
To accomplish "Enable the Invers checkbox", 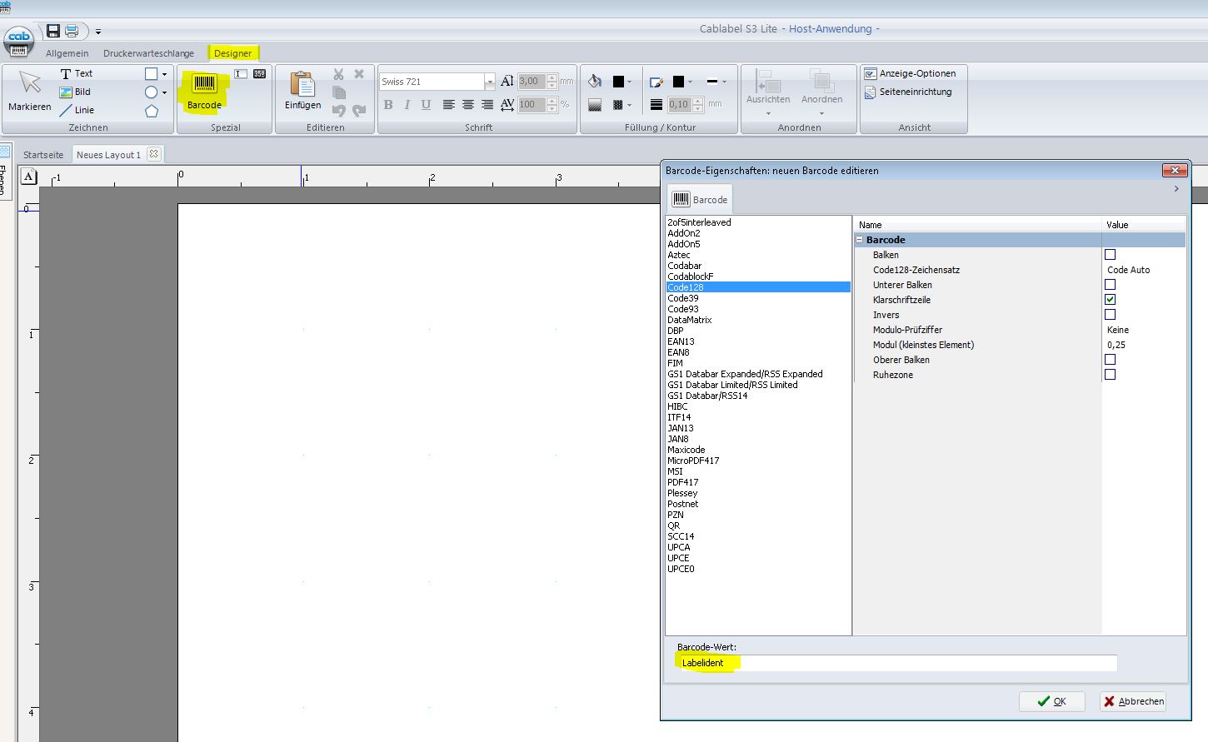I will pos(1110,315).
